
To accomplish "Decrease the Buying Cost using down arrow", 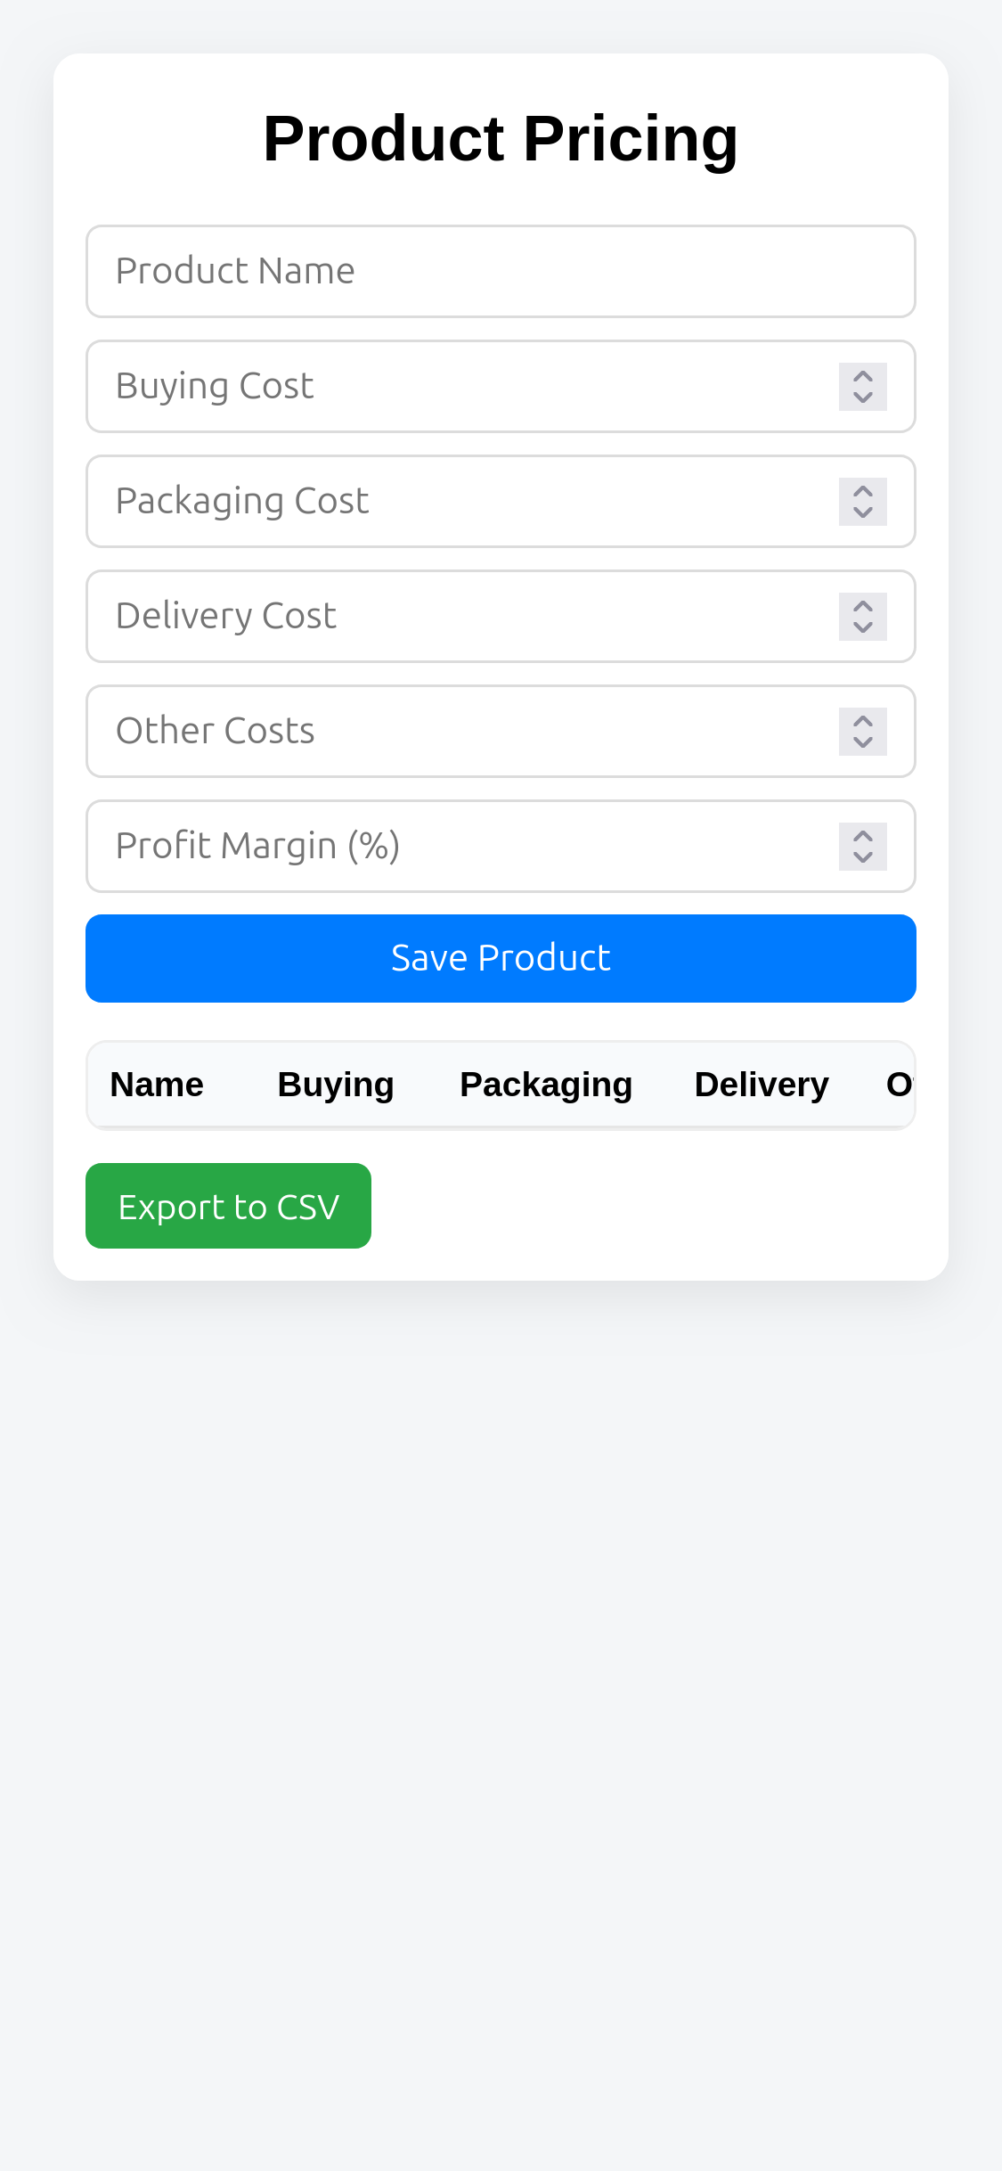I will [x=862, y=397].
